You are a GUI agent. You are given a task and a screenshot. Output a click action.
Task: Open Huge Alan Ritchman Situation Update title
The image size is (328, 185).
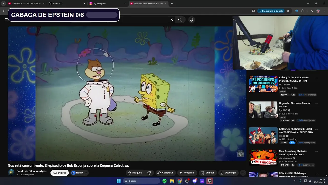295,105
